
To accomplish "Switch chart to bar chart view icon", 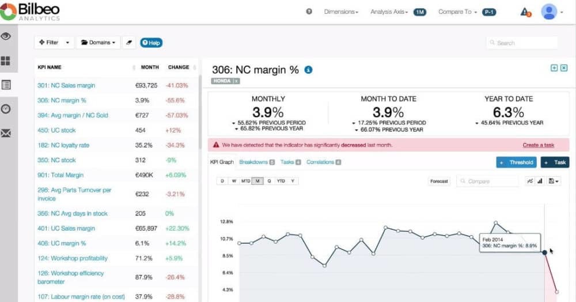I will (540, 181).
